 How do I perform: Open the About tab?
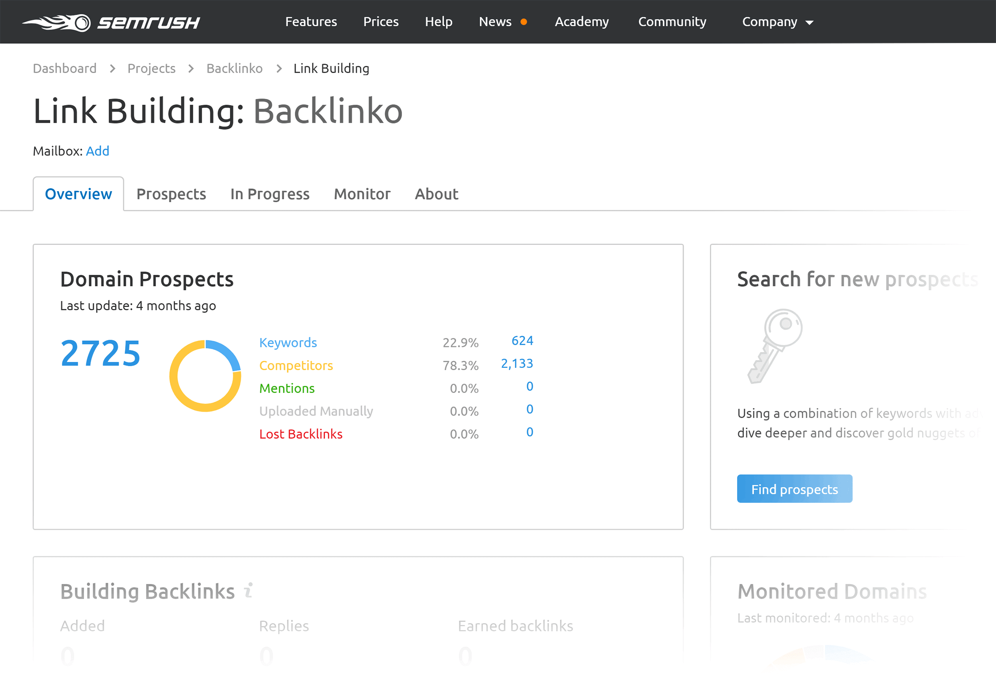pos(436,194)
